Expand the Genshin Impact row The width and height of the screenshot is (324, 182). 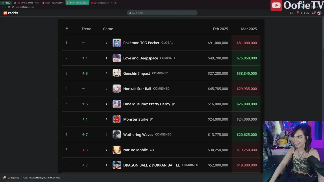pyautogui.click(x=107, y=73)
